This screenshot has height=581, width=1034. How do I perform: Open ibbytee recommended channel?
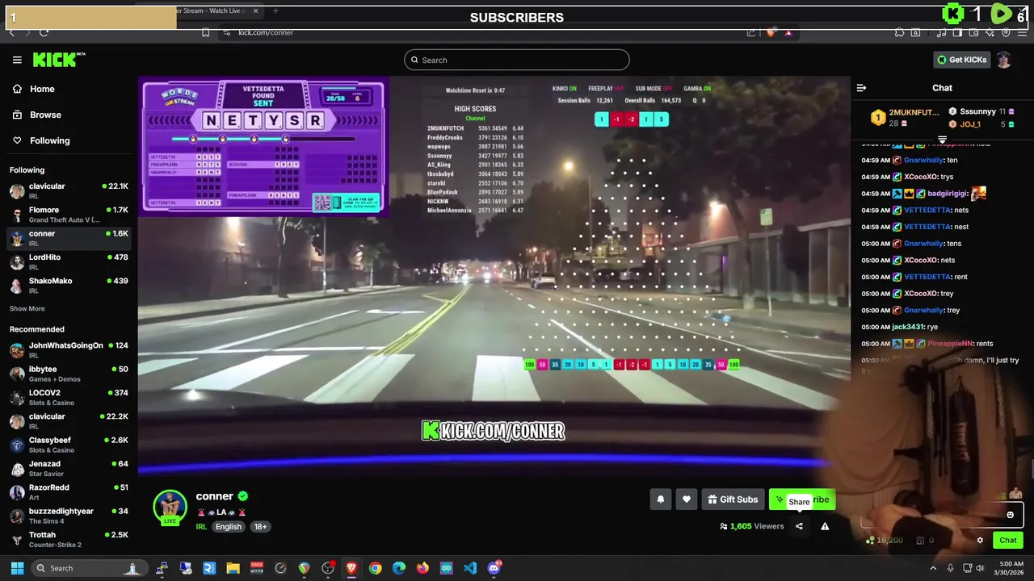(69, 374)
